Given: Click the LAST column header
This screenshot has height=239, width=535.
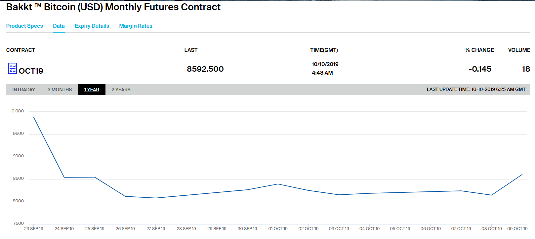Looking at the screenshot, I should pyautogui.click(x=191, y=50).
